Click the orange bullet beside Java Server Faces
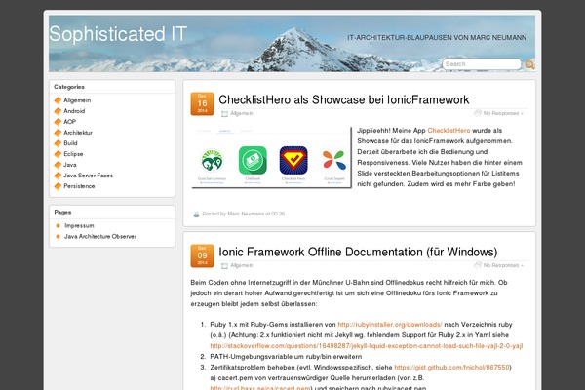 [58, 175]
